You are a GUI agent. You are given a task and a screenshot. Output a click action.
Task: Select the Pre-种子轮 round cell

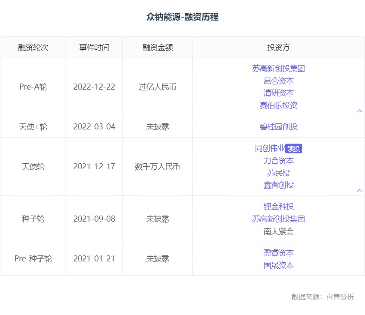tap(33, 259)
